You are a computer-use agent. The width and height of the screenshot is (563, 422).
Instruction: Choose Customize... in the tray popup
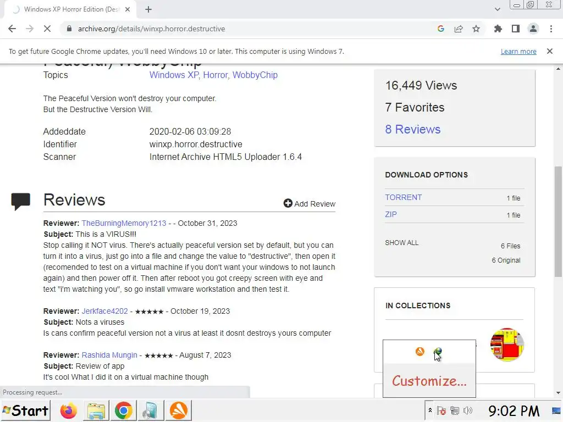(x=429, y=381)
